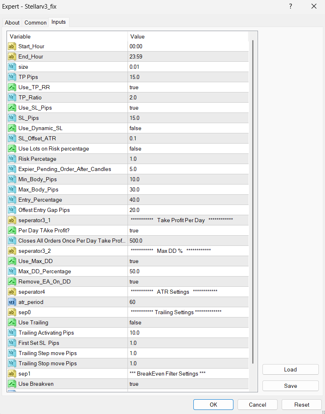Click the string icon beside Start_Hour
Screen dimensions: 325x414
[x=12, y=47]
